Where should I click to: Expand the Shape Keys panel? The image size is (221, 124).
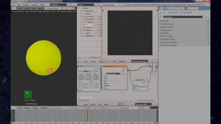184,30
